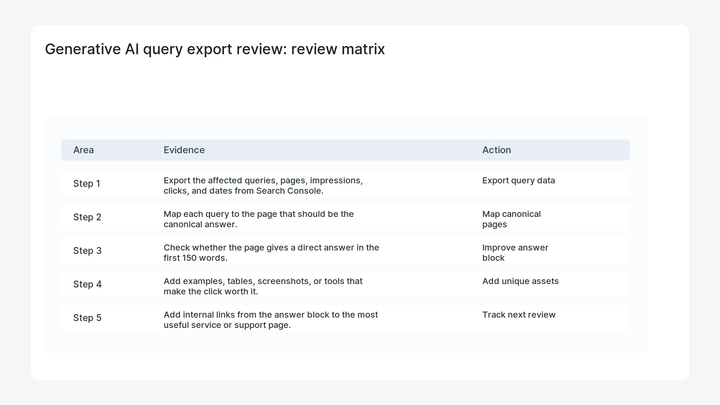Click the "Track next review" action cell

click(519, 315)
